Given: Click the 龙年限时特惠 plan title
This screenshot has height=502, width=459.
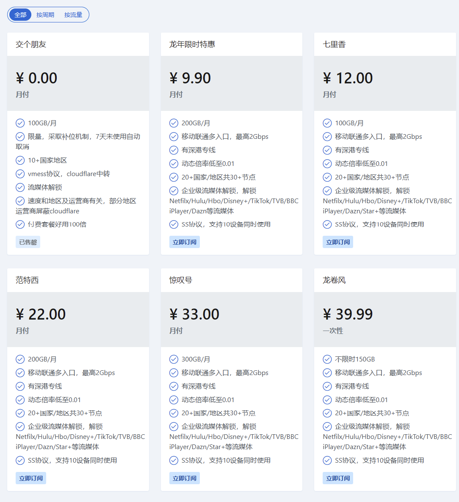Looking at the screenshot, I should pyautogui.click(x=192, y=44).
